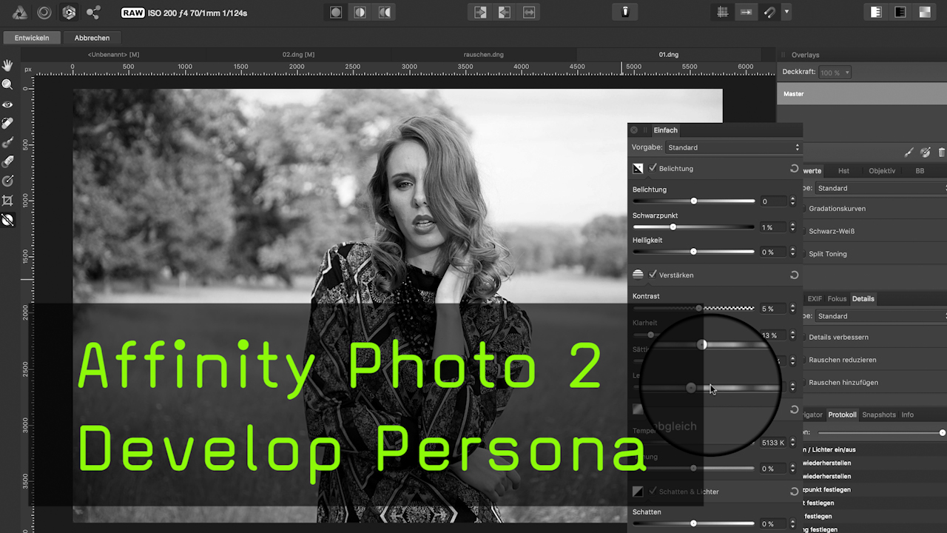Toggle snapping magnet icon

[x=769, y=13]
